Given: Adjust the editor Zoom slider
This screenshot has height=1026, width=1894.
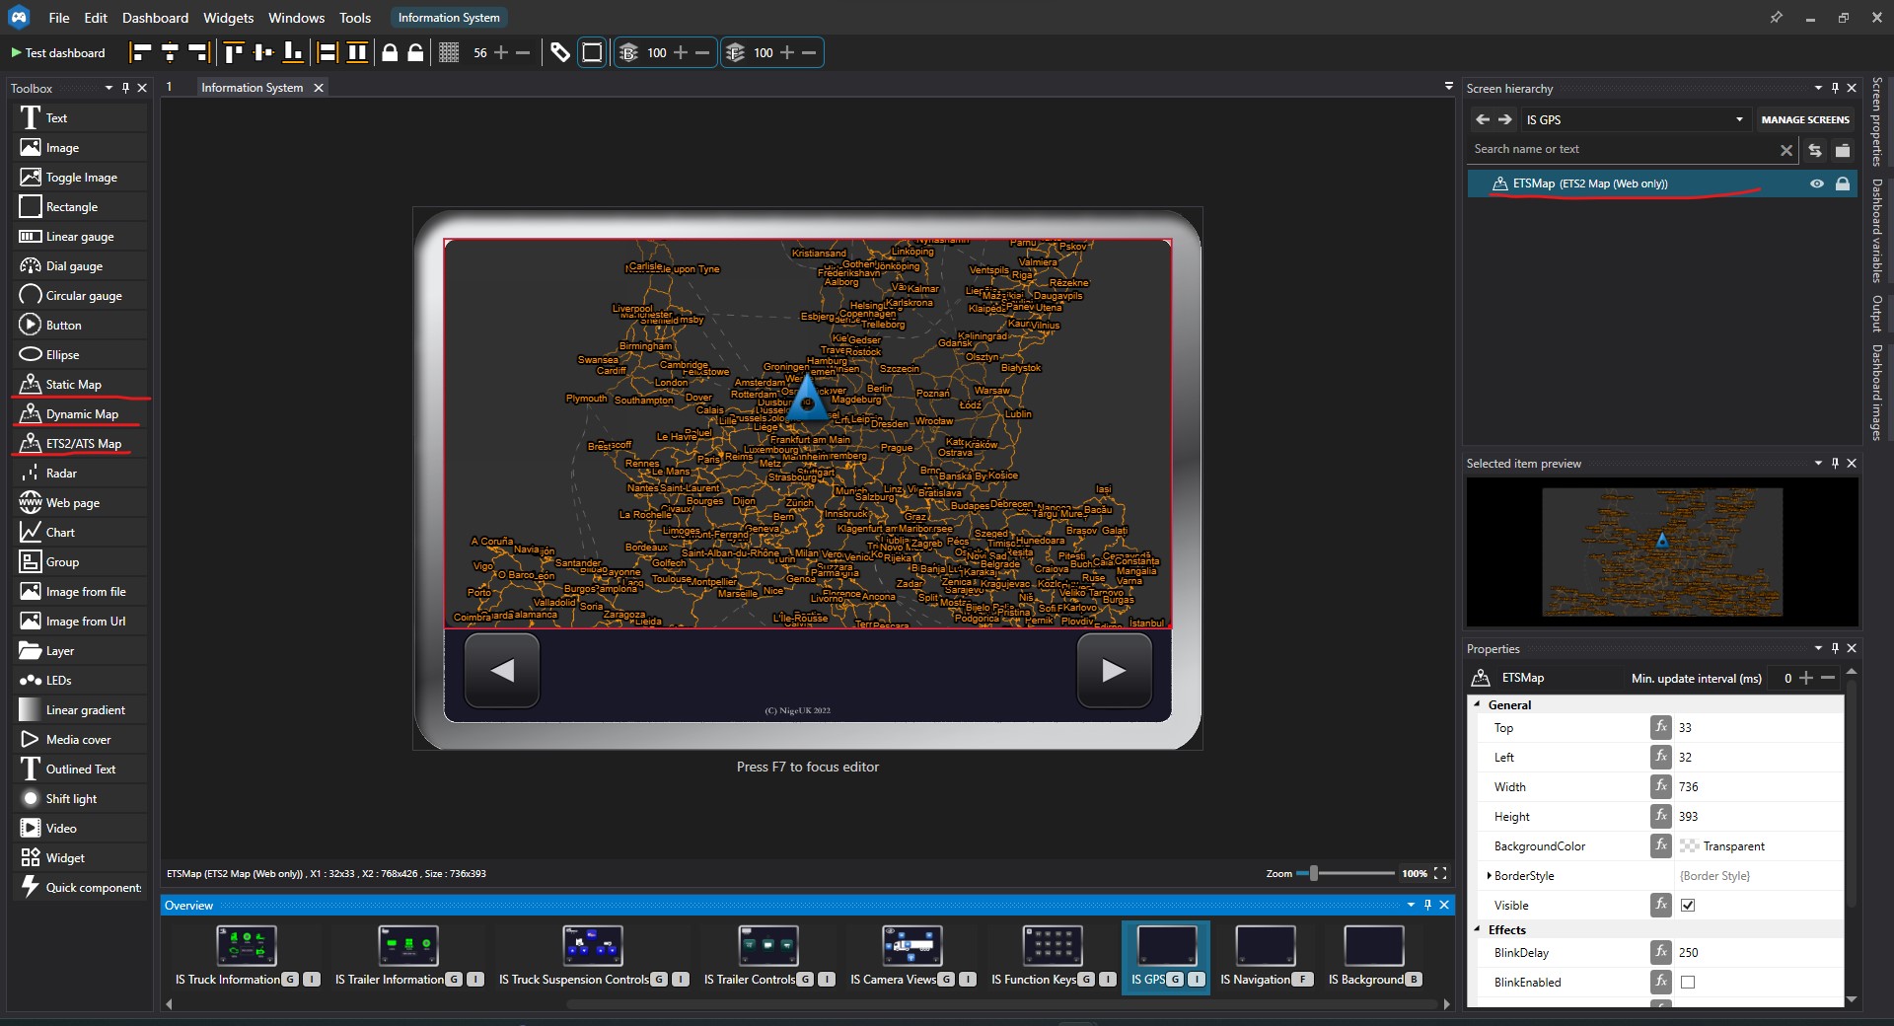Looking at the screenshot, I should coord(1313,873).
